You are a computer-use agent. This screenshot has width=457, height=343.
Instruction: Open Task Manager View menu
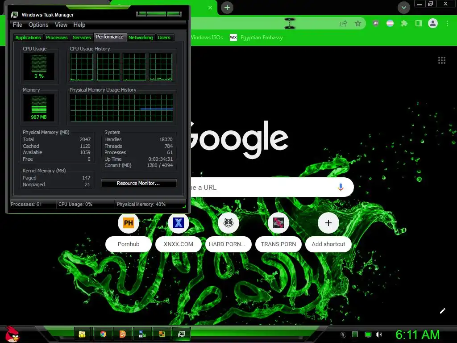click(61, 25)
